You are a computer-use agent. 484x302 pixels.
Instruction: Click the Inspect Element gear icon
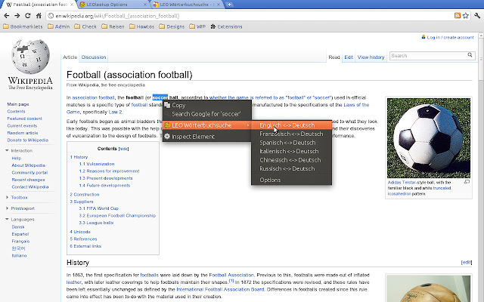(x=167, y=136)
